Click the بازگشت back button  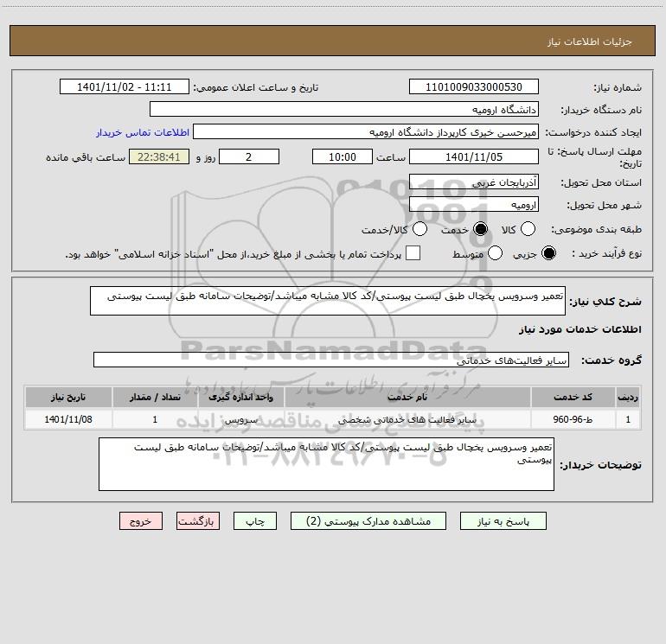[198, 521]
